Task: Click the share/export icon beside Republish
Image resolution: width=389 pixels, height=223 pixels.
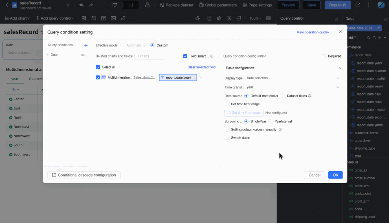Action: pos(358,5)
